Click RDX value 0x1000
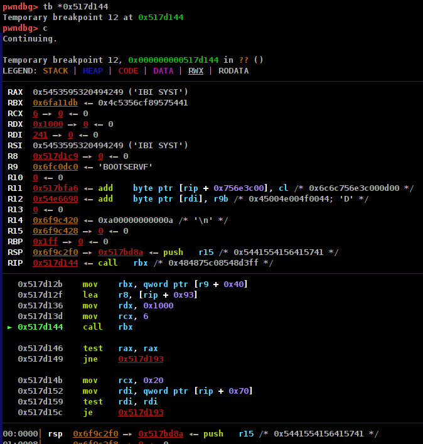This screenshot has height=444, width=423. click(x=48, y=124)
